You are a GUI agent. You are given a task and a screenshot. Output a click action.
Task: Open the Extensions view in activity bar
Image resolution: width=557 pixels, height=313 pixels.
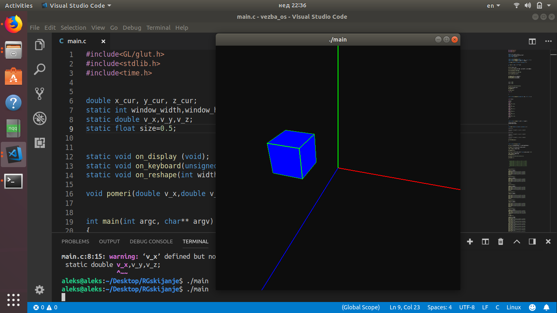(40, 143)
